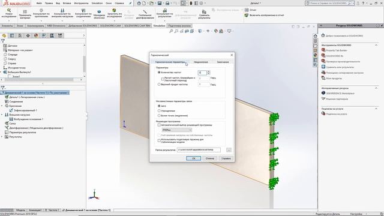The image size is (384, 216).
Task: Click the browse '...' results folder button
Action: coord(229,150)
